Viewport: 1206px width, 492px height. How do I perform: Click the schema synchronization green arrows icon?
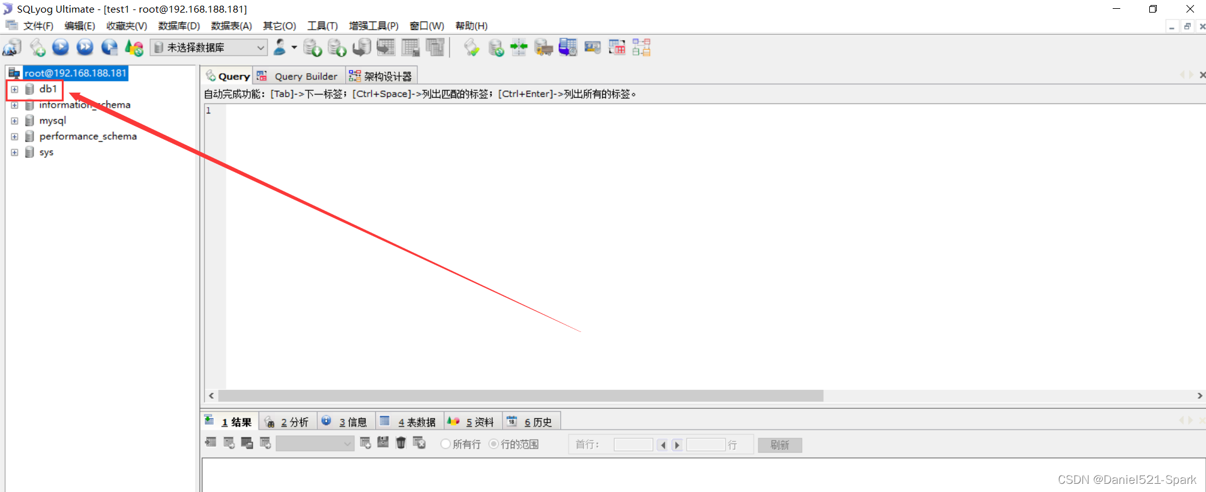519,47
